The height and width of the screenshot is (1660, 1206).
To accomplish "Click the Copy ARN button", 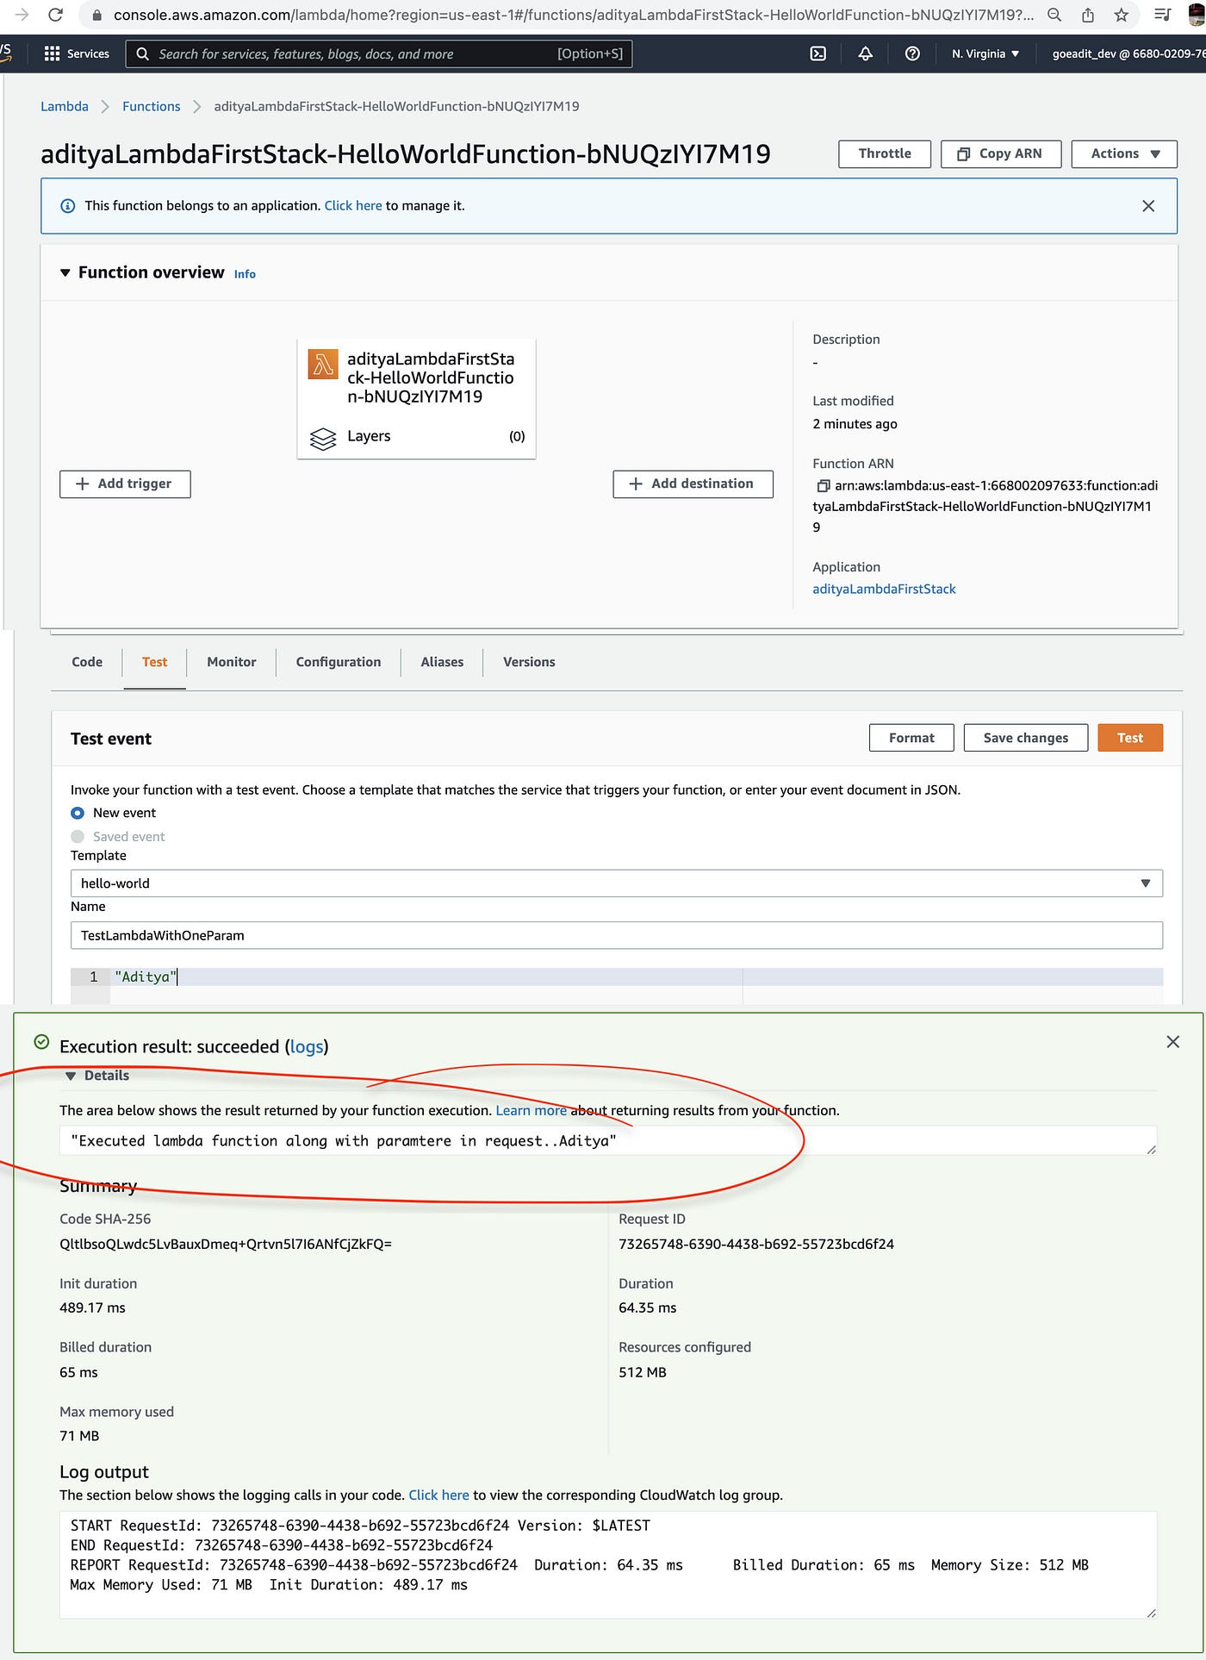I will coord(1001,153).
